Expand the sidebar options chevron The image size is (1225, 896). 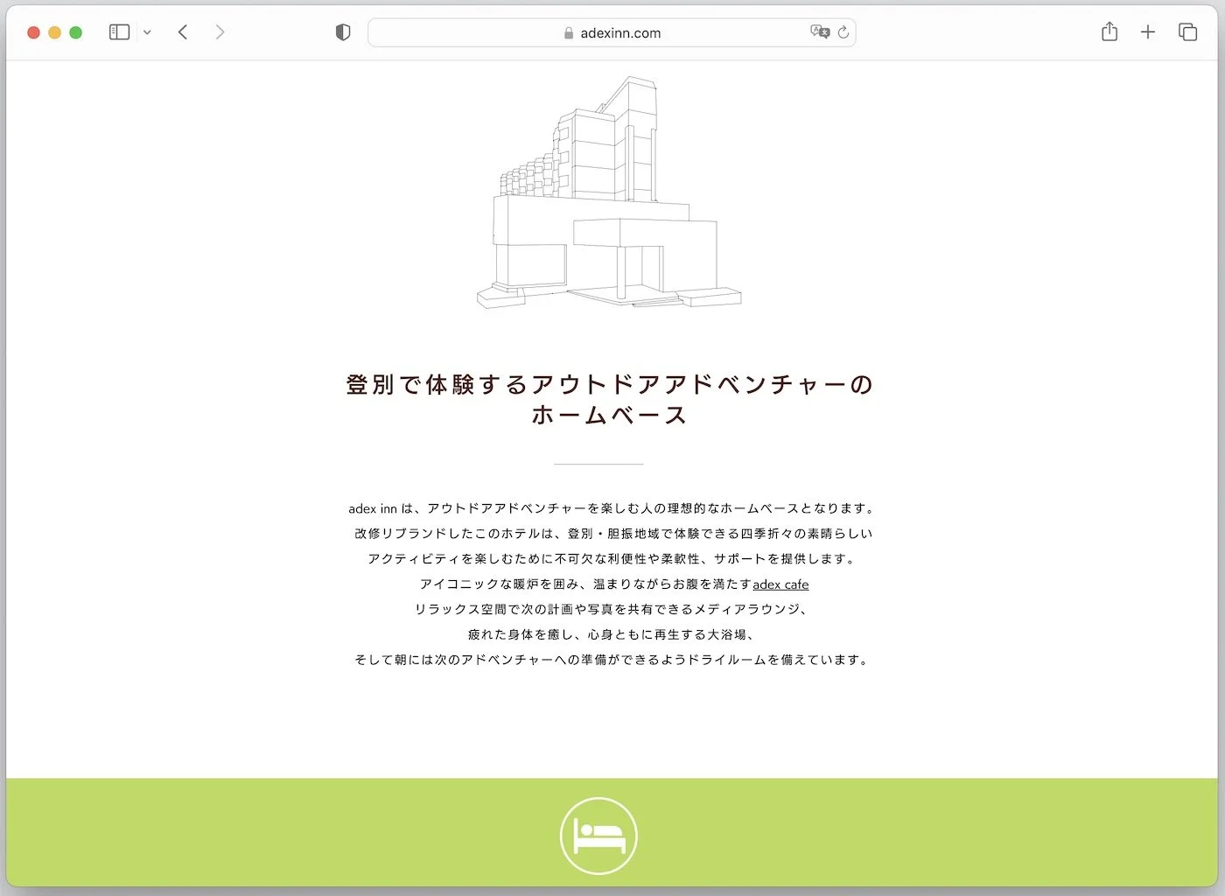coord(147,31)
